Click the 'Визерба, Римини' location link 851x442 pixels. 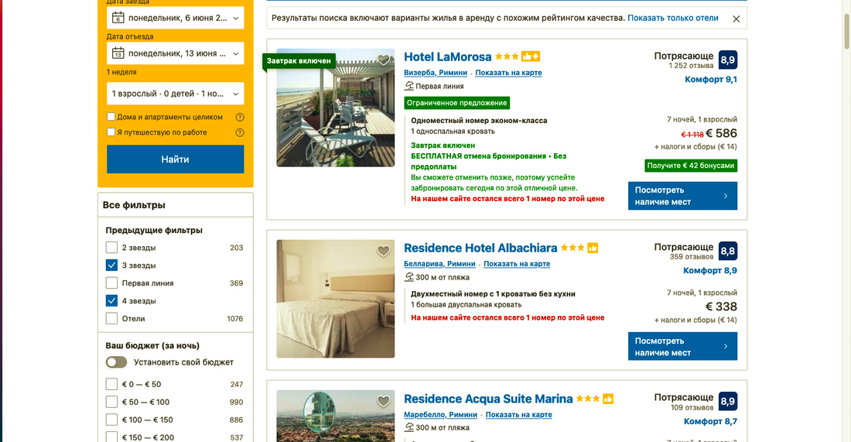pos(436,73)
